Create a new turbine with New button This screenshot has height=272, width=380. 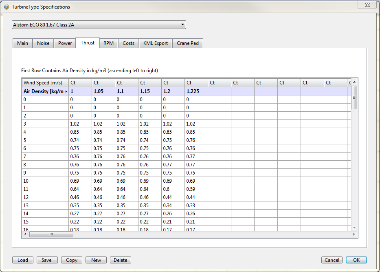[96, 260]
